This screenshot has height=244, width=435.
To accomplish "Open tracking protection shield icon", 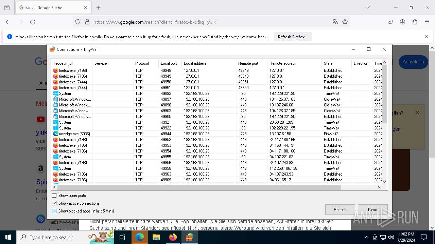I will [x=78, y=22].
